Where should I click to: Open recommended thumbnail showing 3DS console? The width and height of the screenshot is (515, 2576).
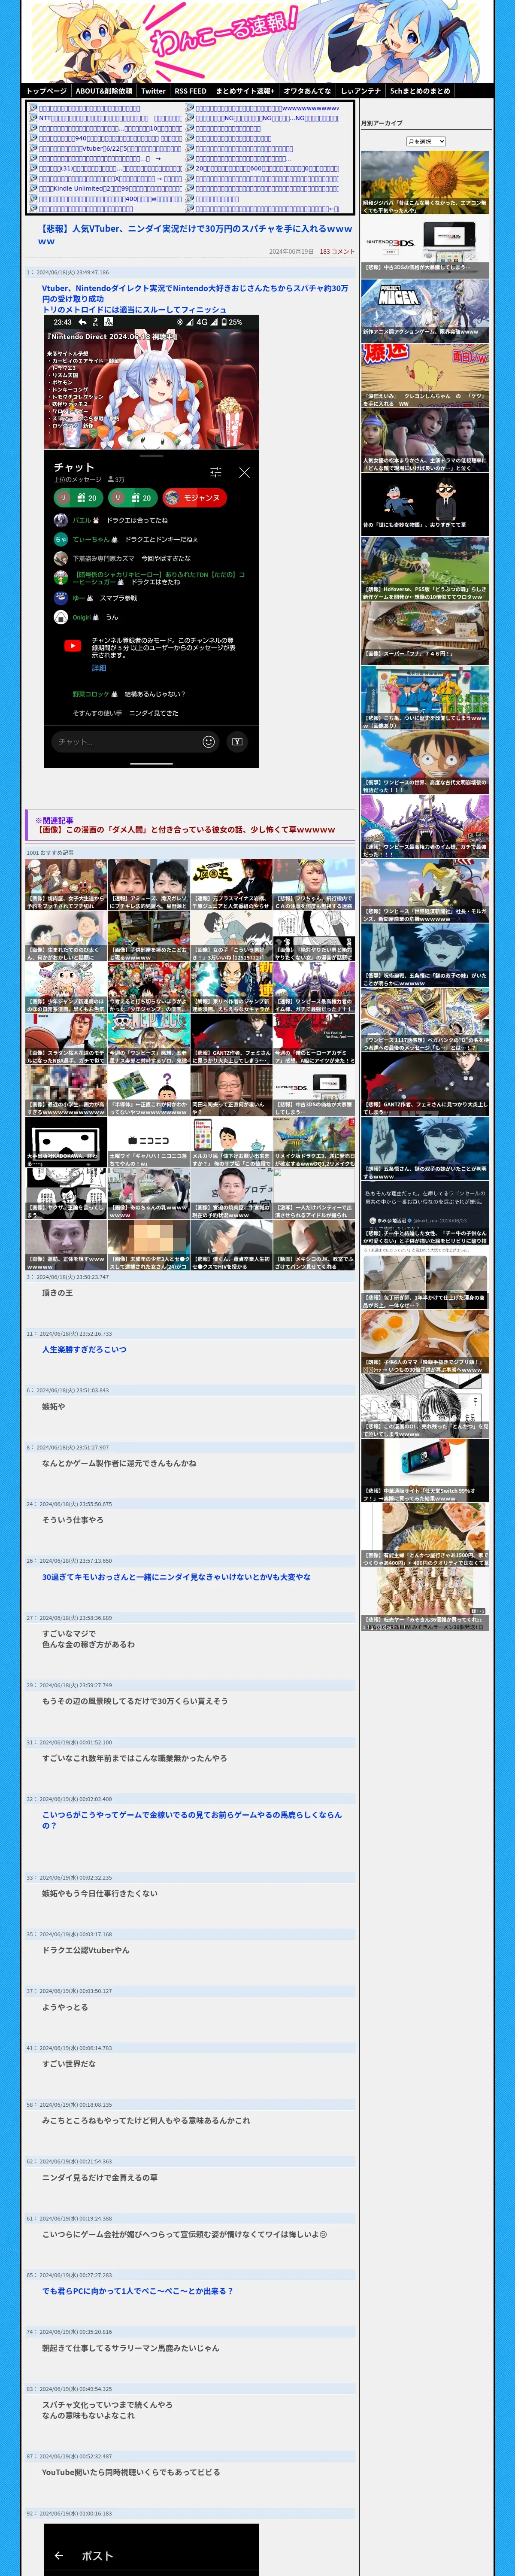(x=314, y=1090)
